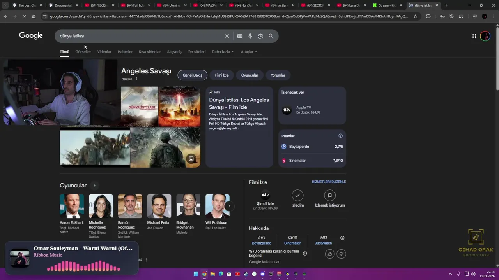Image resolution: width=499 pixels, height=280 pixels.
Task: Open the Dünya İstilası movie poster thumbnail
Action: [139, 106]
